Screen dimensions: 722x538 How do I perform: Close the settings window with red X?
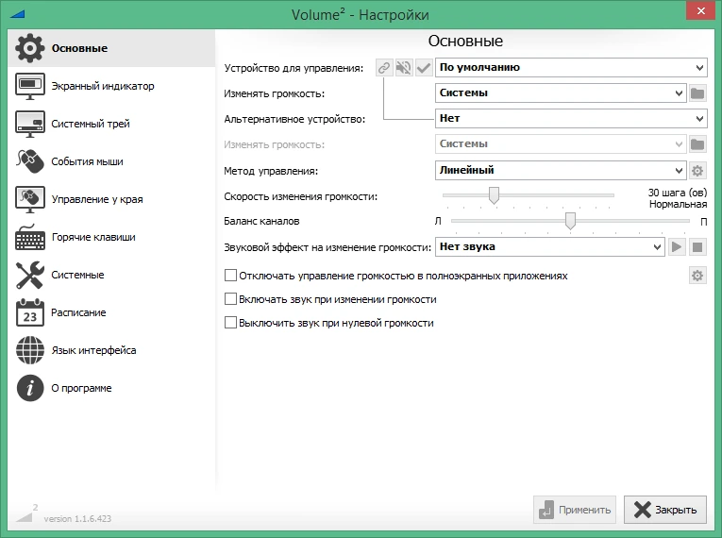(x=700, y=10)
